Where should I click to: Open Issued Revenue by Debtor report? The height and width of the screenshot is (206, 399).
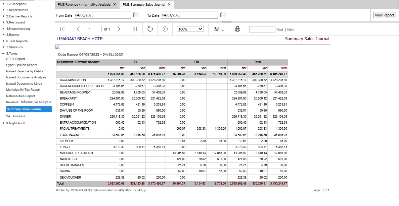click(25, 71)
